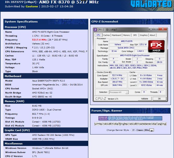Screen dimensions: 174x158
Task: Click the Core Speed 5217.4 MHz field in CPU-Z
Action: click(x=118, y=75)
